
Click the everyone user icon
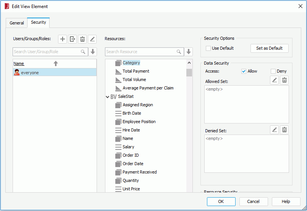pyautogui.click(x=17, y=72)
